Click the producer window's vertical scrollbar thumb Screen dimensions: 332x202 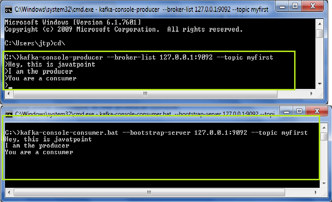(x=320, y=34)
